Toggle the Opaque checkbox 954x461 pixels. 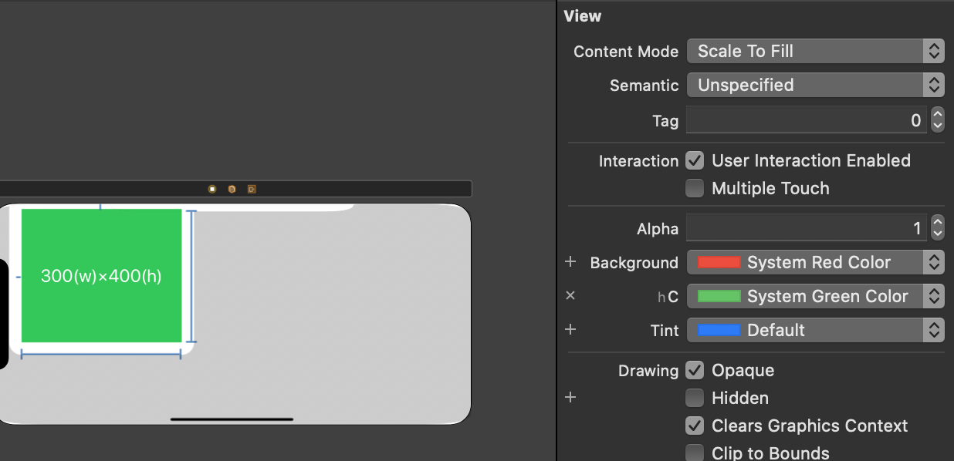pos(695,370)
